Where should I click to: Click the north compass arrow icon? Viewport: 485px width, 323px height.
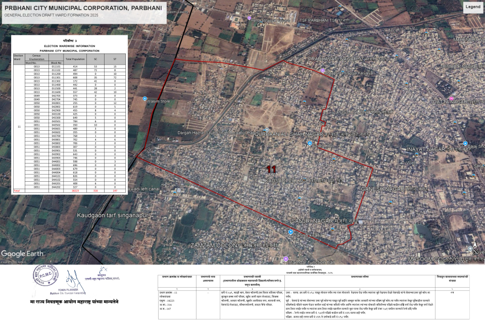[x=475, y=245]
